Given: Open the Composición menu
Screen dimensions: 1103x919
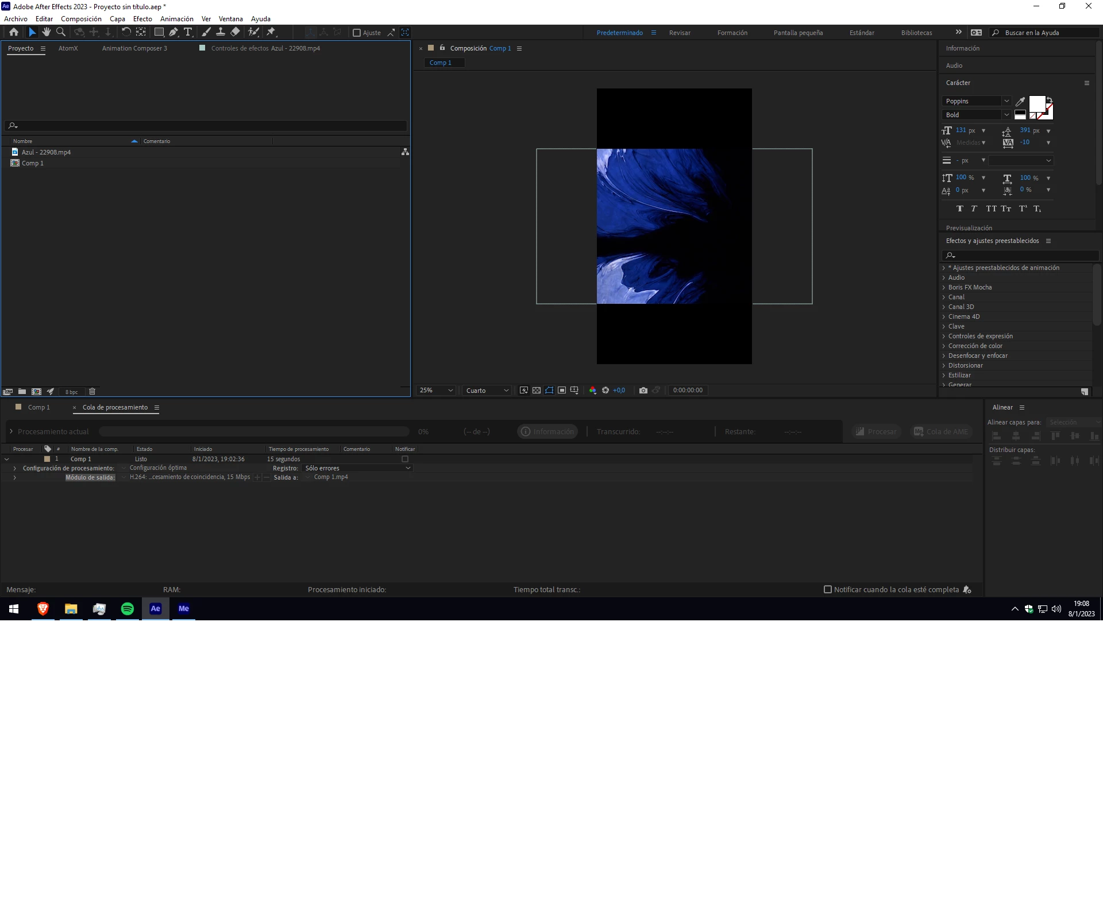Looking at the screenshot, I should [x=81, y=19].
